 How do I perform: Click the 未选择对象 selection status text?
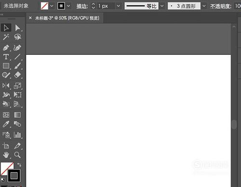[x=16, y=6]
